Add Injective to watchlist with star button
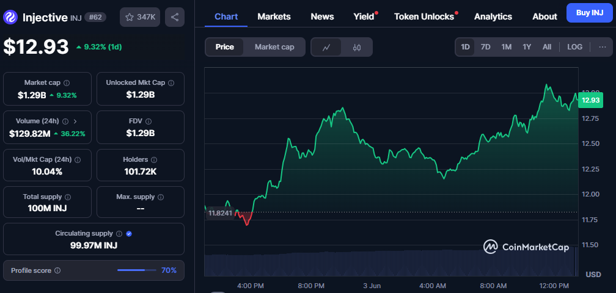 click(140, 17)
